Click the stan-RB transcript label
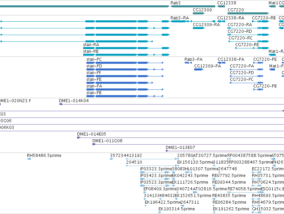Screen dimensions: 284x214 click(91, 51)
